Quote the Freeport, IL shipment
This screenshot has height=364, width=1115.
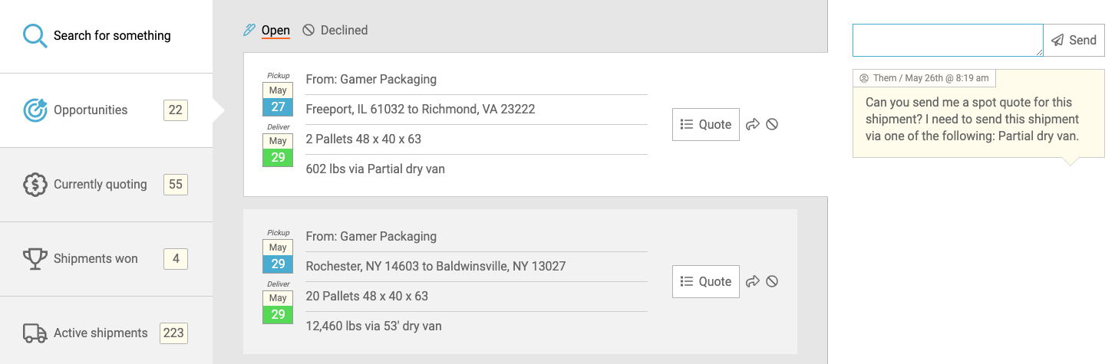(706, 124)
